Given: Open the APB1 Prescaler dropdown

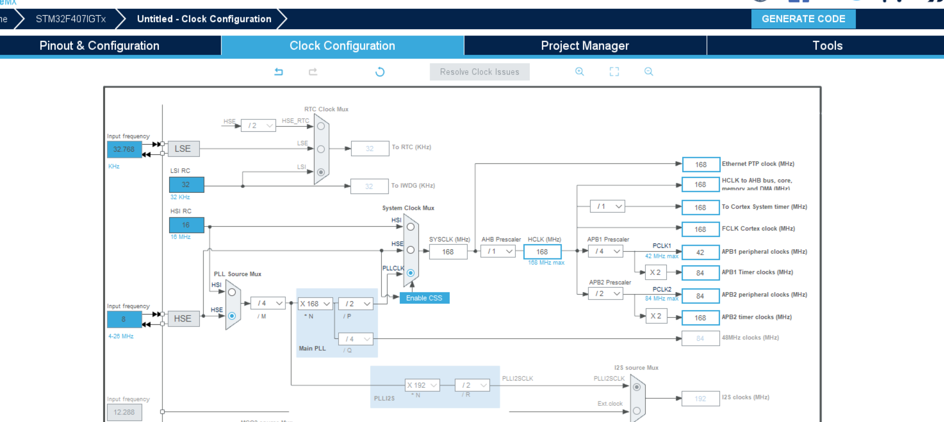Looking at the screenshot, I should 606,251.
